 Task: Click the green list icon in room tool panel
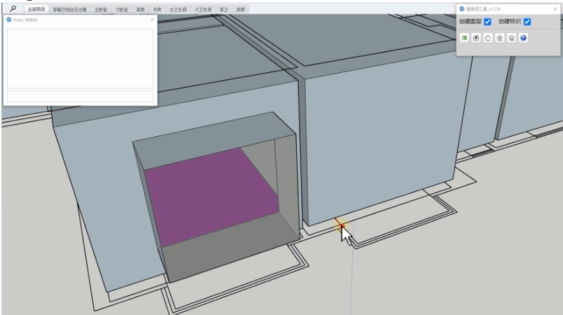tap(465, 38)
